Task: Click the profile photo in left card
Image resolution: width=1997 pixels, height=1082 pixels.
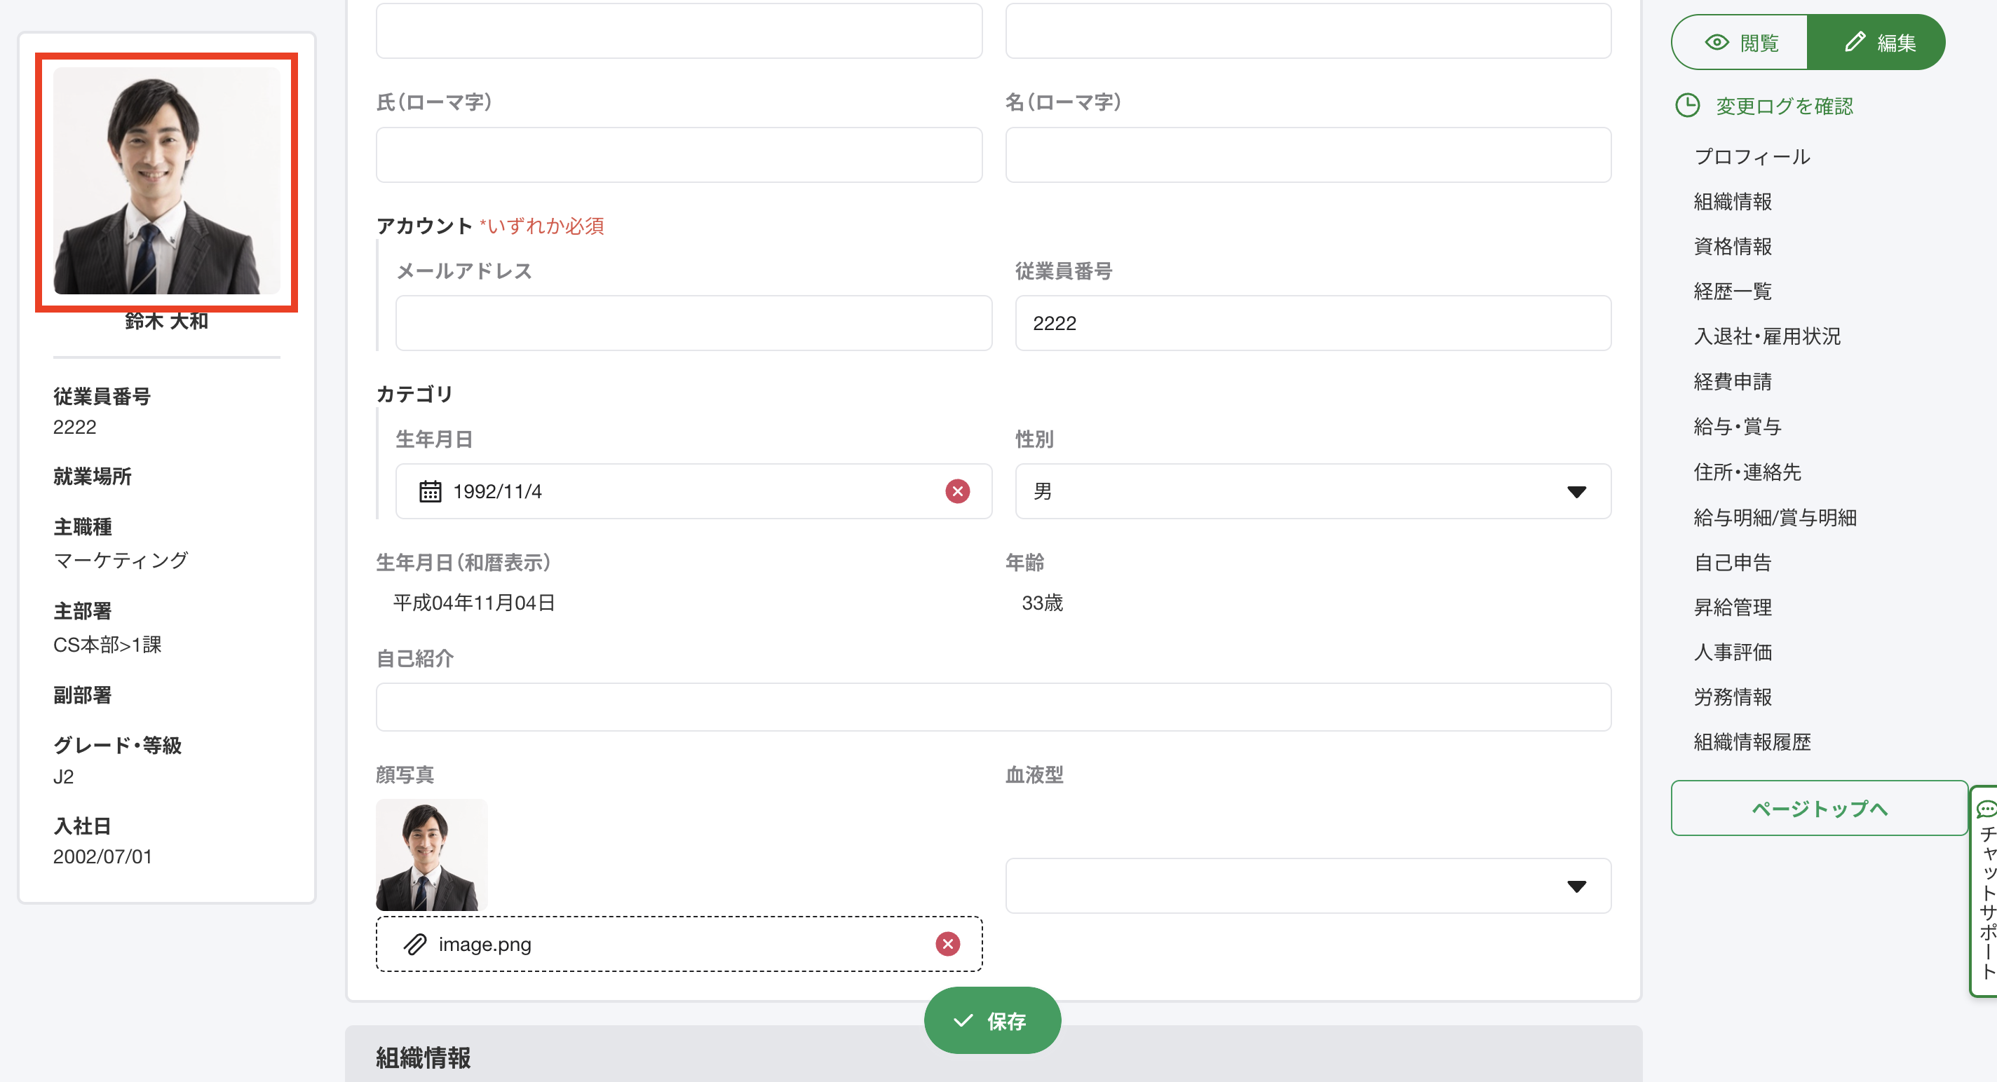Action: tap(167, 182)
